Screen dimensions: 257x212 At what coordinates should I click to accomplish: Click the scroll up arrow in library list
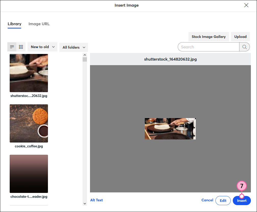click(x=85, y=55)
